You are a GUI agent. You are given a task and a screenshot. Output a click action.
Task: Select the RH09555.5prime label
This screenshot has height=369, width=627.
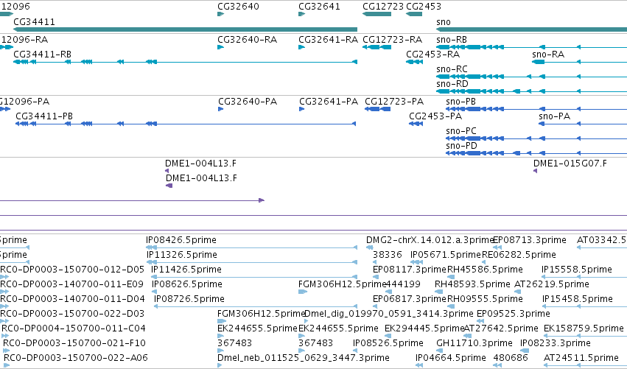coord(485,299)
